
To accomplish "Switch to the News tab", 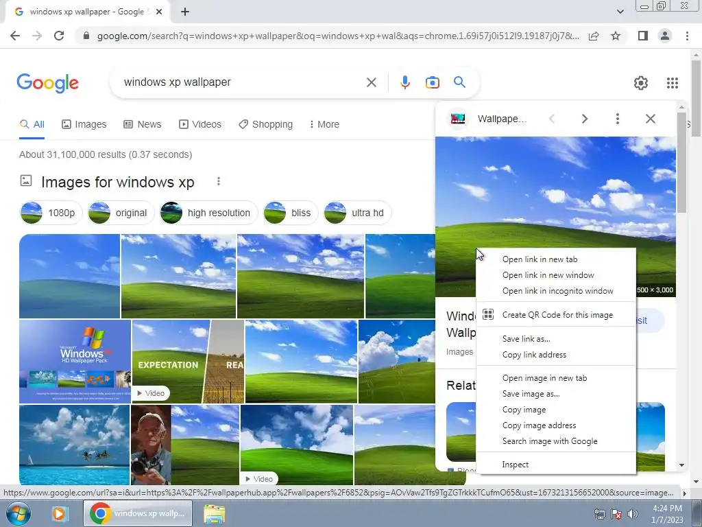I will 143,124.
